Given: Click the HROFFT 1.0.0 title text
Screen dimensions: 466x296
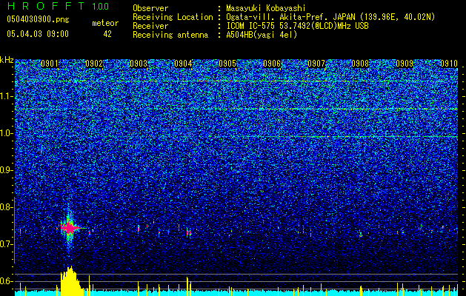Looking at the screenshot, I should coord(58,6).
